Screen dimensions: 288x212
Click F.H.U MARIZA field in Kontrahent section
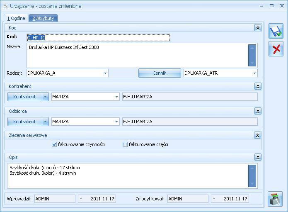click(190, 97)
